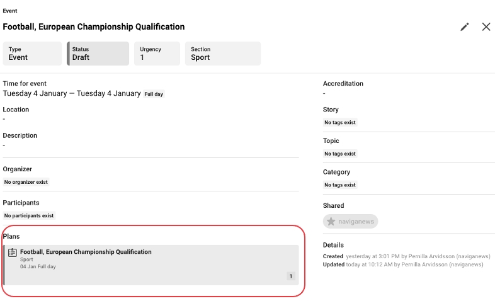Click the No participants exist tag

[29, 215]
